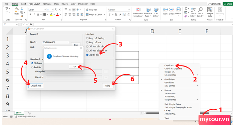Viewport: 233px width, 128px height.
Task: Click the Format Painter brush icon
Action: click(22, 16)
